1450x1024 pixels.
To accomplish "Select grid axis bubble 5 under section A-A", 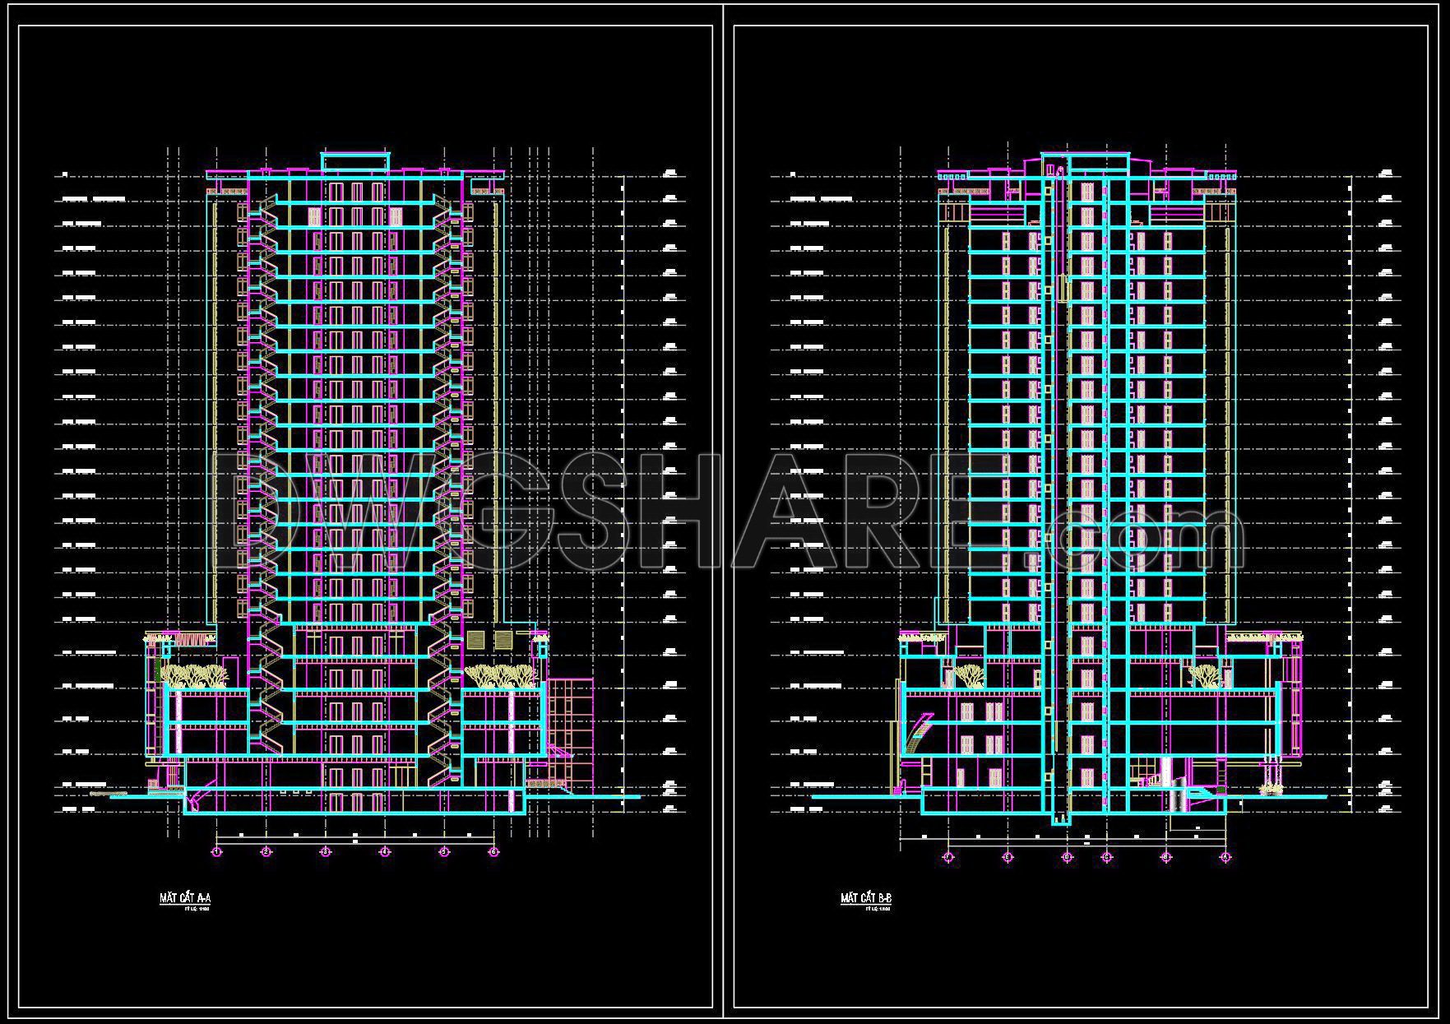I will (444, 852).
